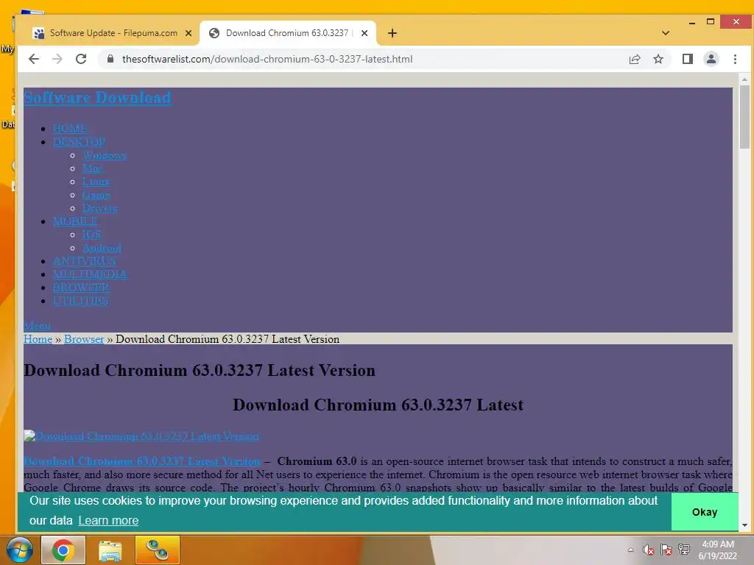754x565 pixels.
Task: Click the network tray icon
Action: point(684,550)
